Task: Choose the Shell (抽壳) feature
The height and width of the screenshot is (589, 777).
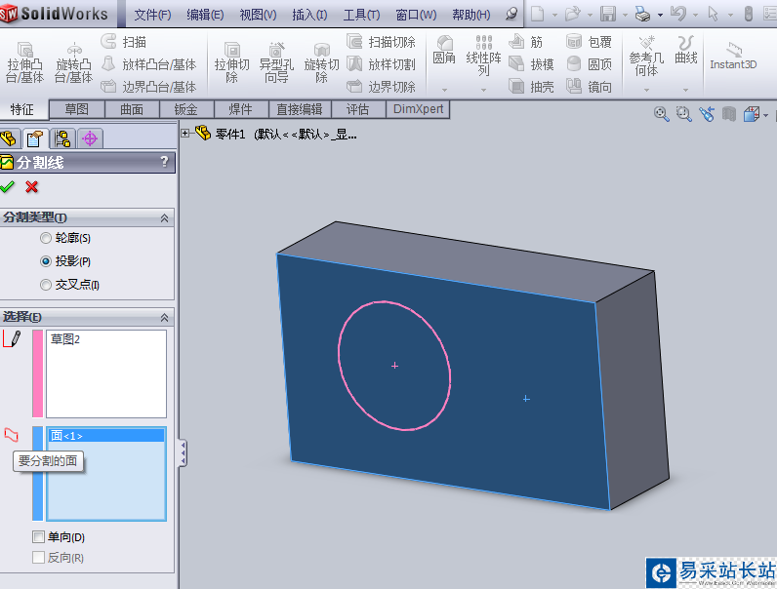Action: (531, 87)
